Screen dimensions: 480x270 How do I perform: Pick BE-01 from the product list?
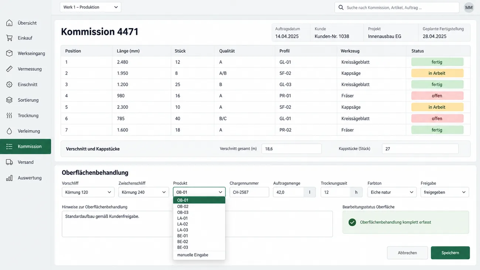pos(199,236)
